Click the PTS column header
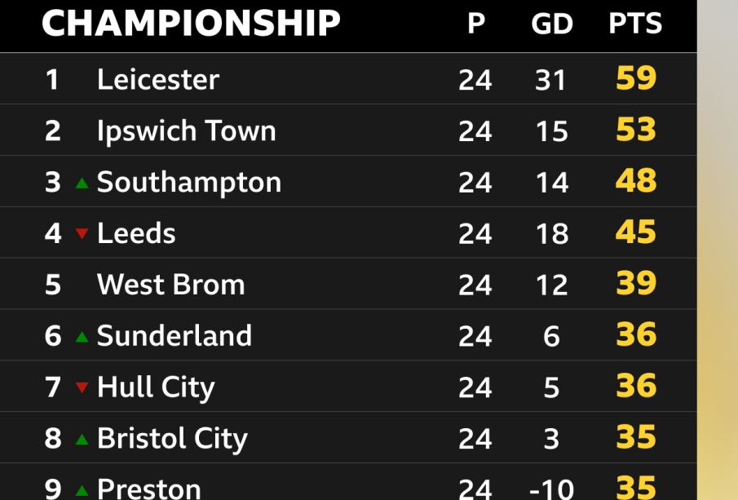 pyautogui.click(x=635, y=24)
